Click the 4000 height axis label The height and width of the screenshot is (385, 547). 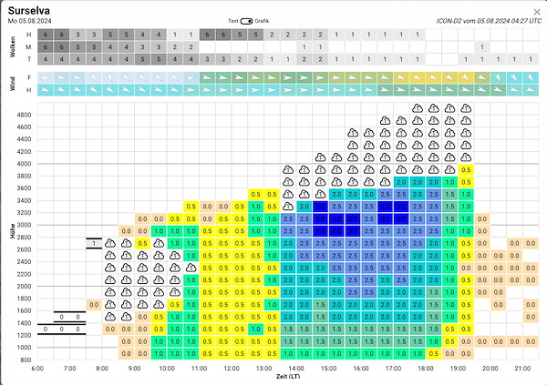[x=25, y=164]
